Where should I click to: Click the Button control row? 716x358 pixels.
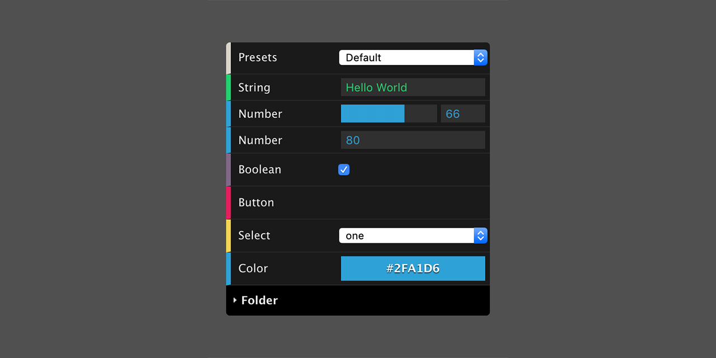(x=358, y=202)
